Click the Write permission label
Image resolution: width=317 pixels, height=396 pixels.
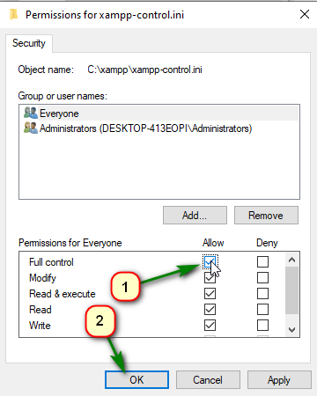(40, 326)
